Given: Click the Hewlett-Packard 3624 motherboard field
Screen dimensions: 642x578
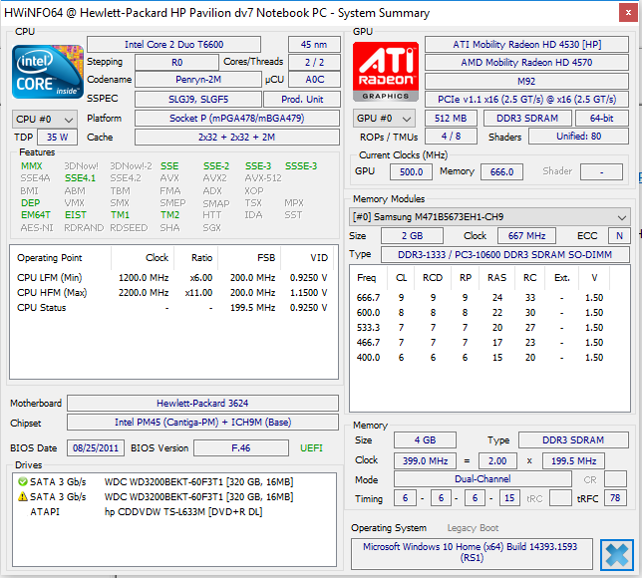Looking at the screenshot, I should [202, 404].
